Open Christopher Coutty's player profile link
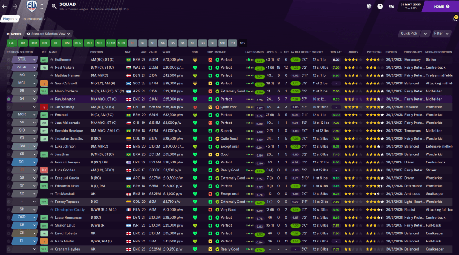Screen dimensions: 459x255 70,210
